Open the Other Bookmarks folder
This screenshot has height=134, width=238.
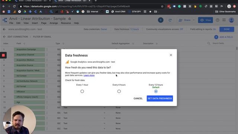tap(225, 12)
